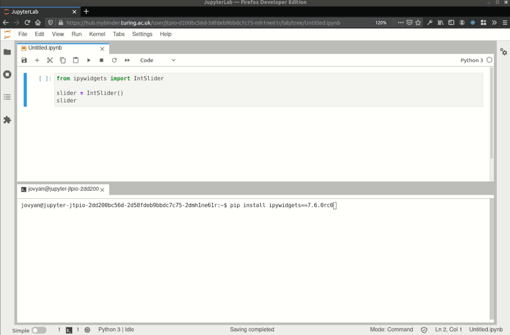Copy the selected cell from the toolbar
Viewport: 510px width, 335px height.
[62, 60]
